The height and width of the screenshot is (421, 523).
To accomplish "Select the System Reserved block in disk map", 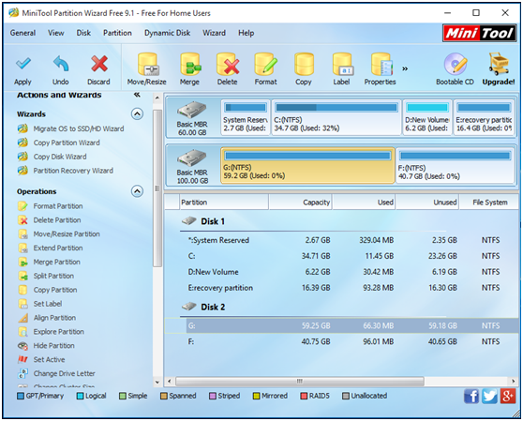I will [246, 117].
